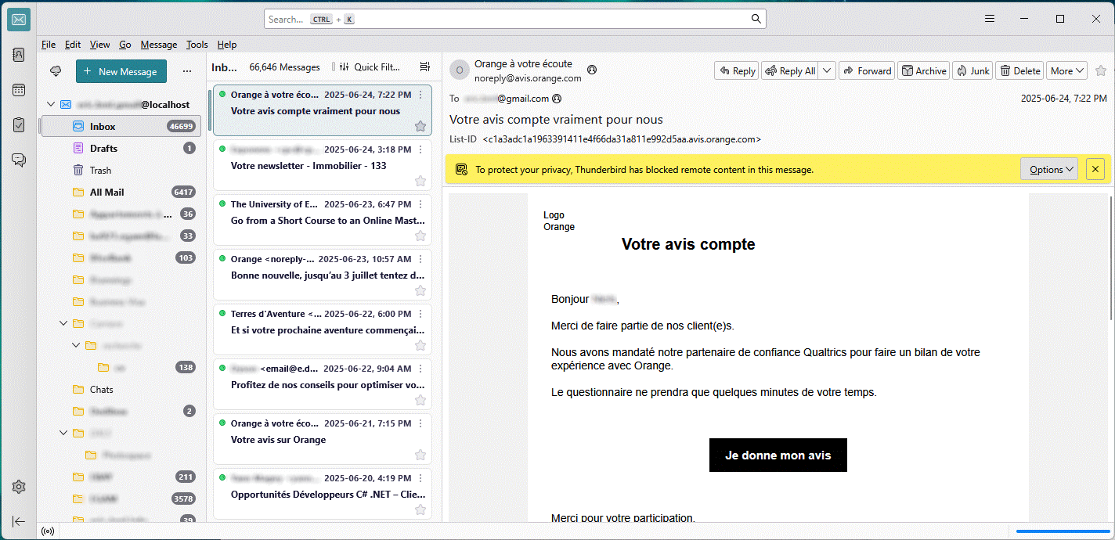Open the All Mail folder
The width and height of the screenshot is (1115, 540).
[120, 192]
